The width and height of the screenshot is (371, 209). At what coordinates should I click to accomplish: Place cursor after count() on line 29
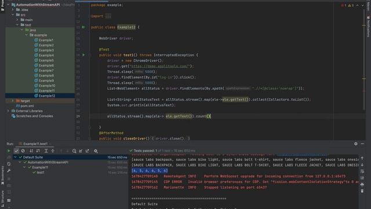[210, 116]
